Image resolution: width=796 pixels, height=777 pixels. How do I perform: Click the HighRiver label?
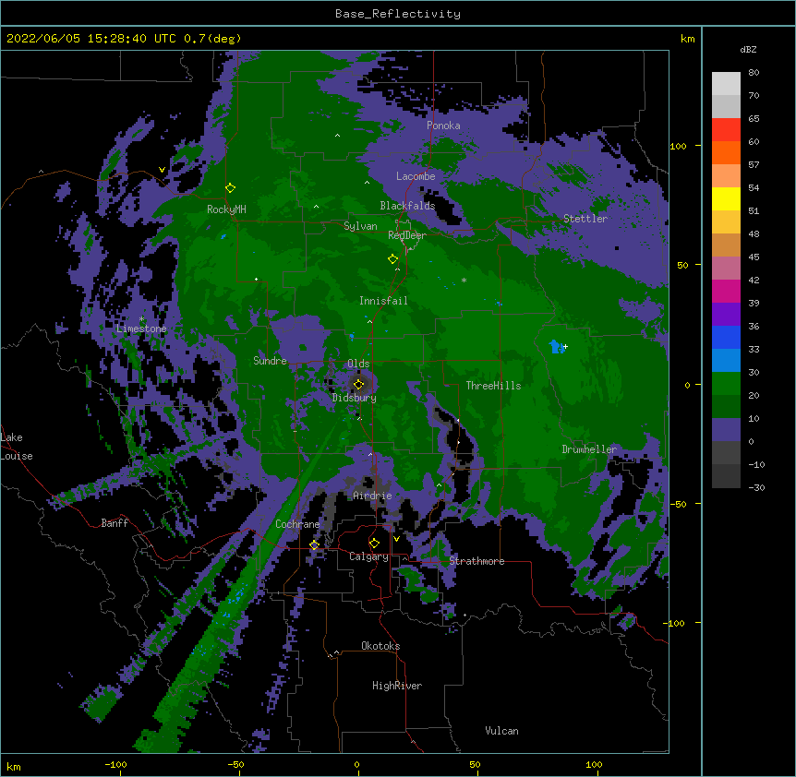click(x=397, y=686)
